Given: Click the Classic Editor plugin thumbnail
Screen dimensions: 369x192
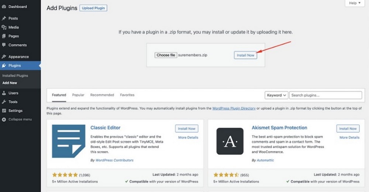Looking at the screenshot, I should tap(69, 141).
